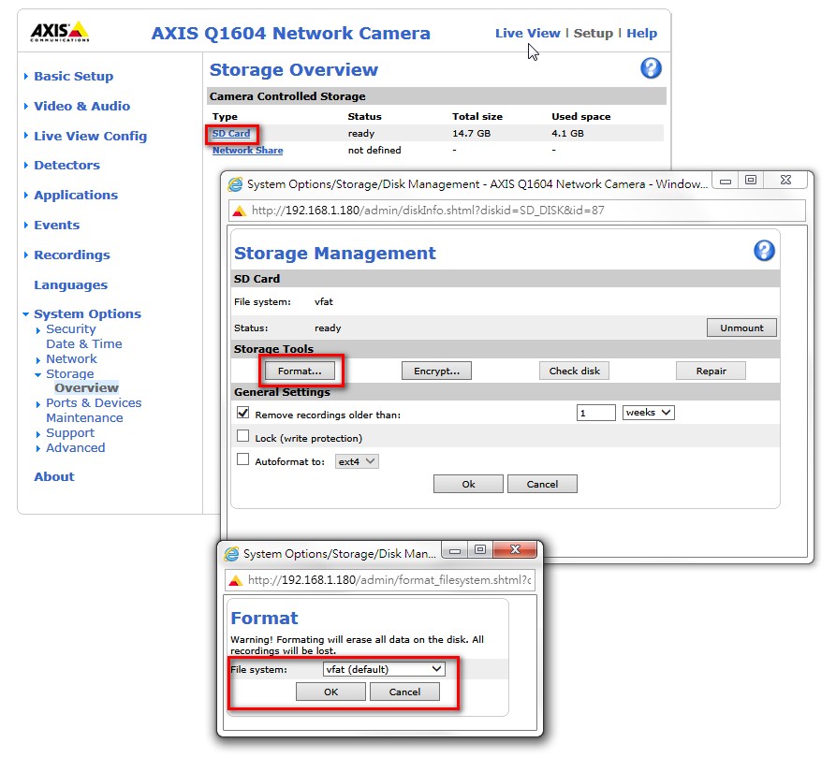Click the 14.7 GB total size value
Image resolution: width=836 pixels, height=772 pixels.
(471, 133)
